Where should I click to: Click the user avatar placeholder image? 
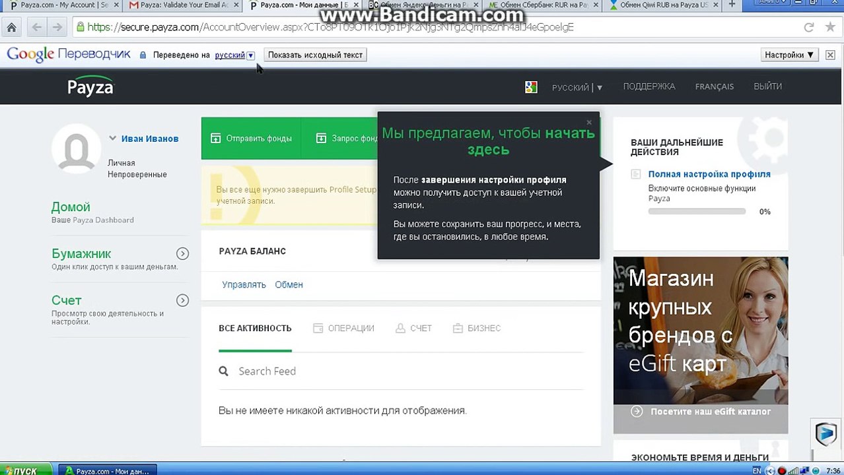[77, 149]
